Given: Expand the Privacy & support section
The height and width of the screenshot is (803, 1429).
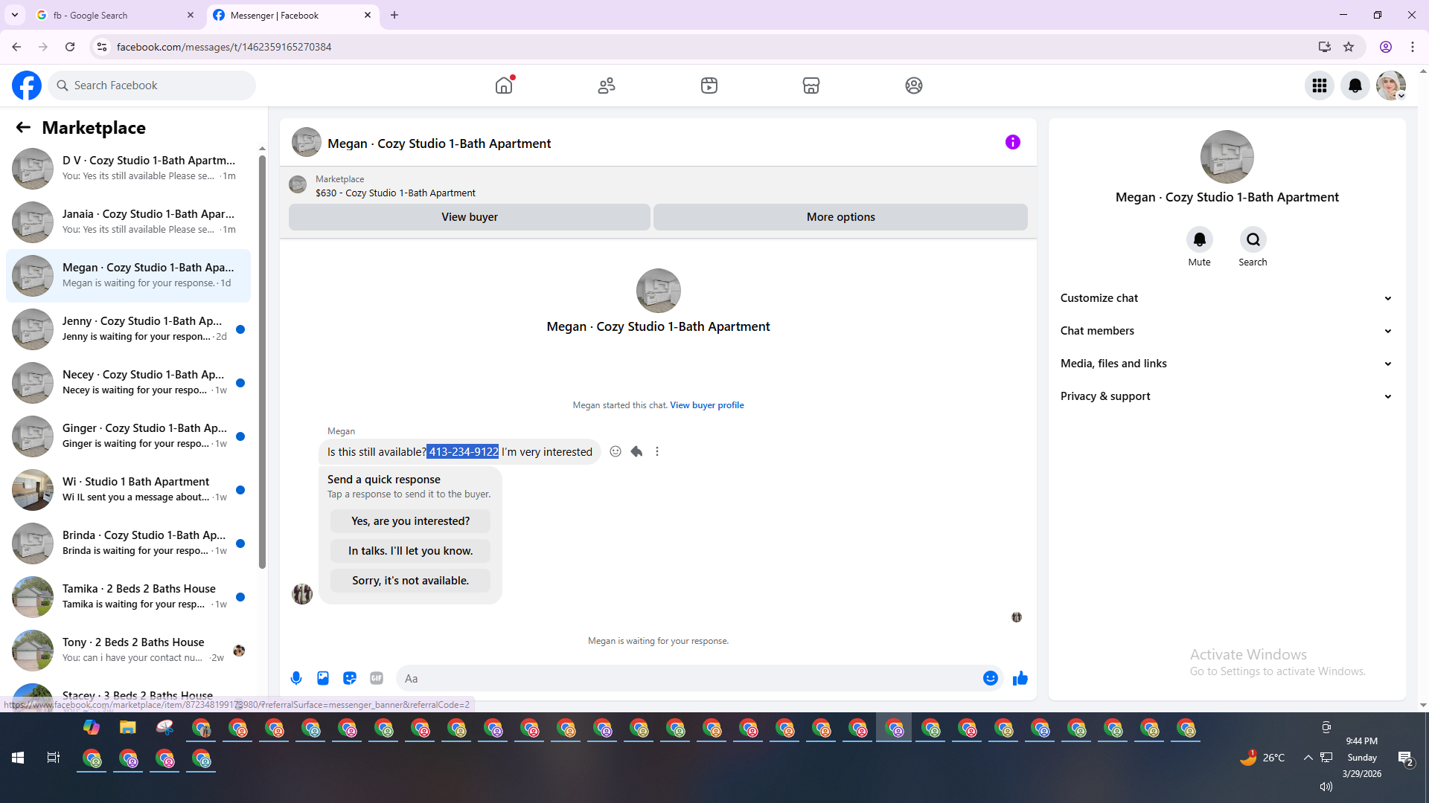Looking at the screenshot, I should click(1227, 396).
